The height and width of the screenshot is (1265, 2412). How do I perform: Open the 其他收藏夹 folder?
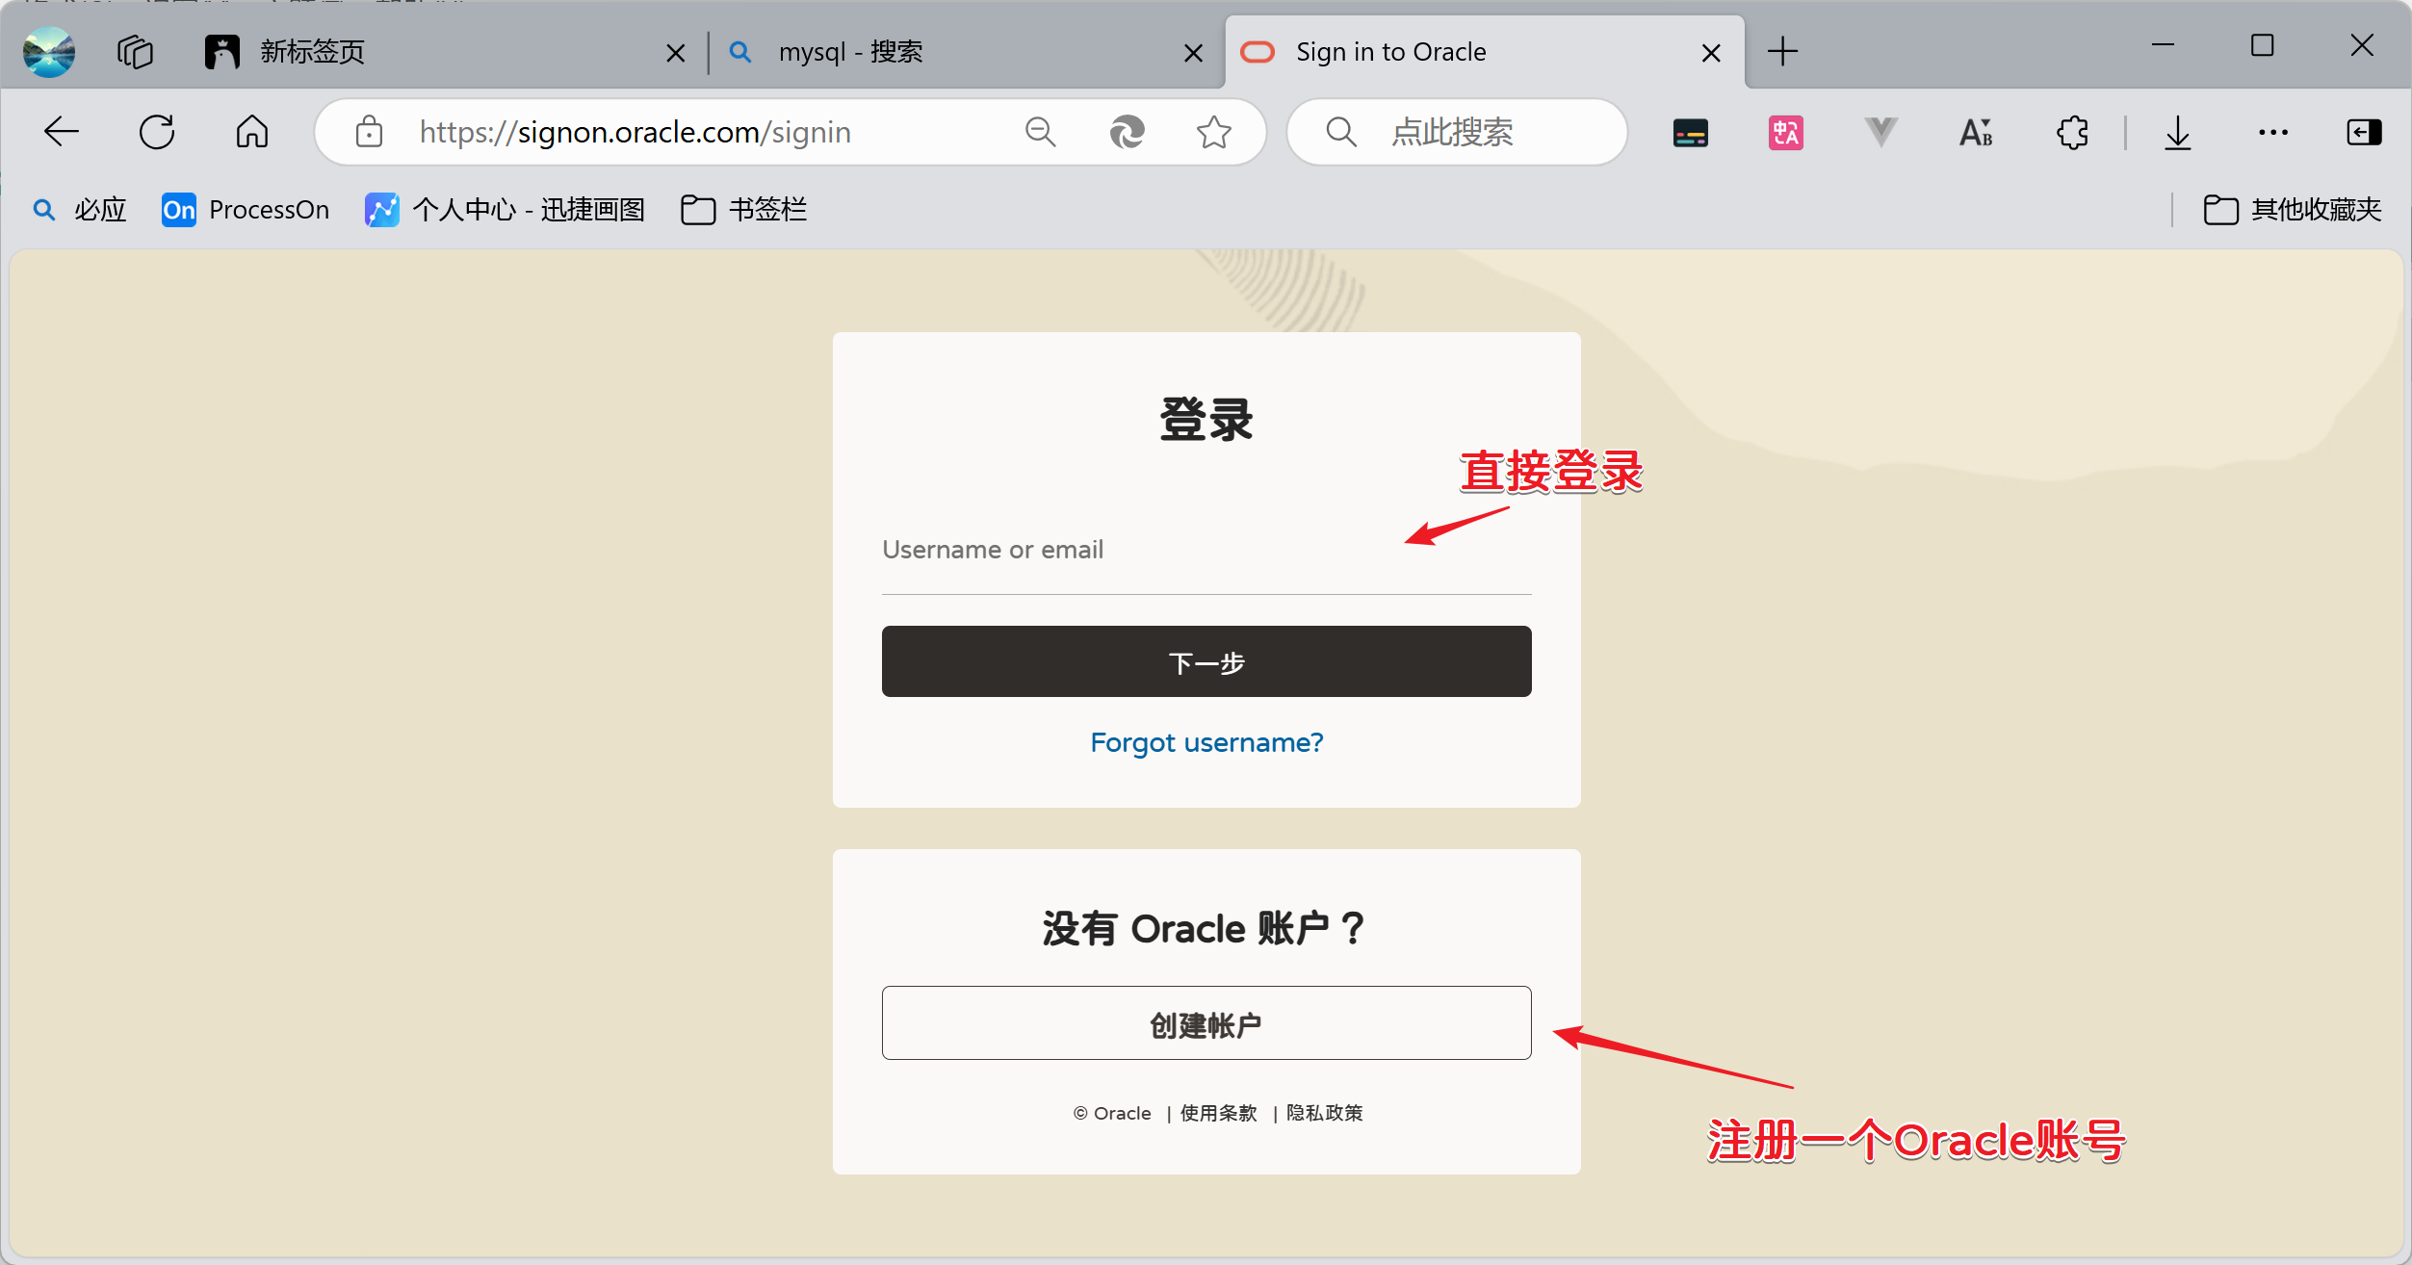tap(2292, 209)
